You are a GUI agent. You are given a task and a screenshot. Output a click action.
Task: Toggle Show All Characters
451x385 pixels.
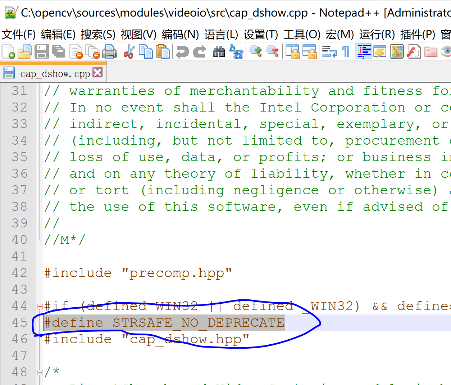click(346, 51)
